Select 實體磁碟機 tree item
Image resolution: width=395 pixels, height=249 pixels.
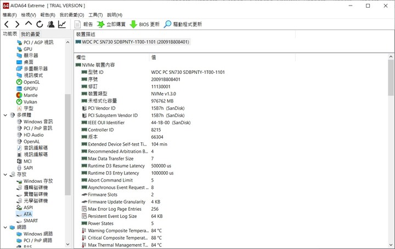tap(32, 194)
